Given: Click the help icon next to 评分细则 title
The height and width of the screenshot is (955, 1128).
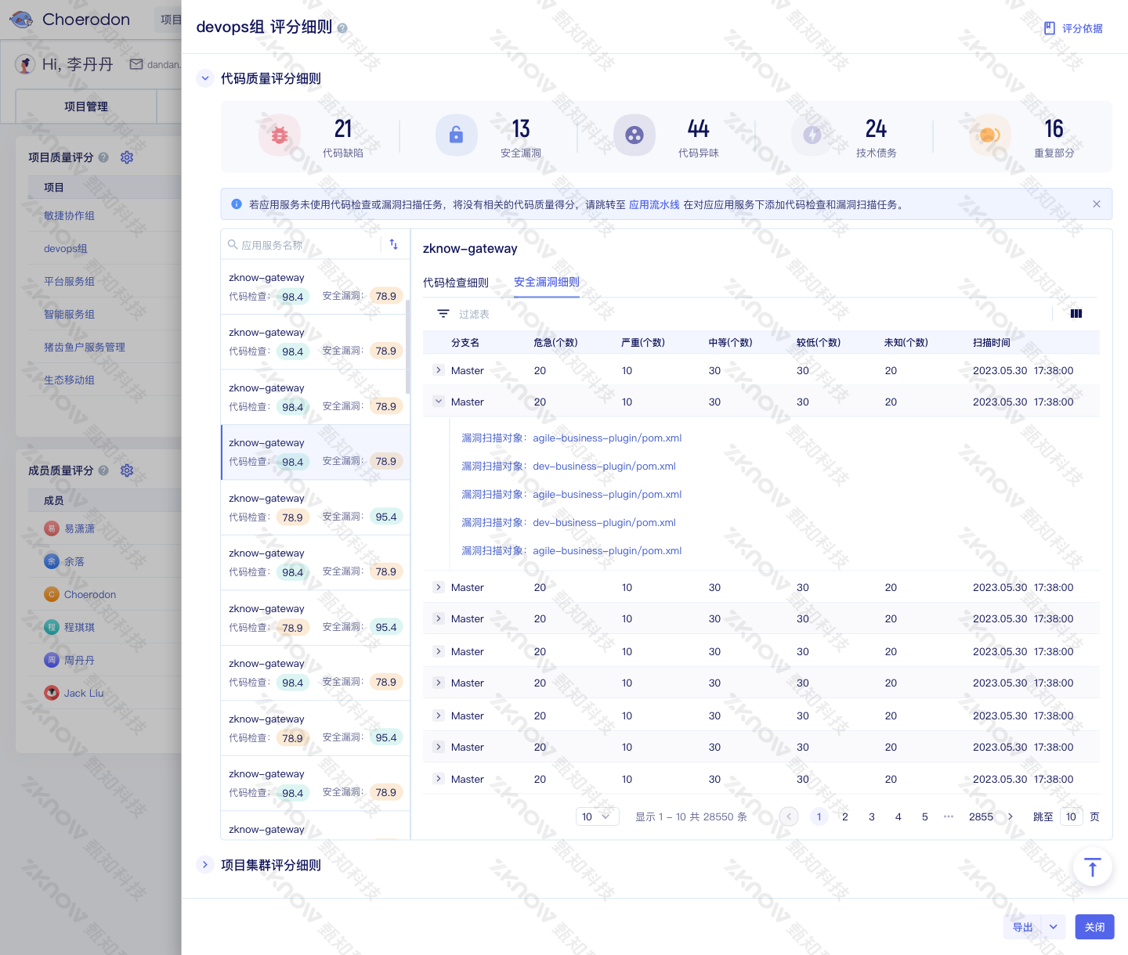Looking at the screenshot, I should pos(342,28).
